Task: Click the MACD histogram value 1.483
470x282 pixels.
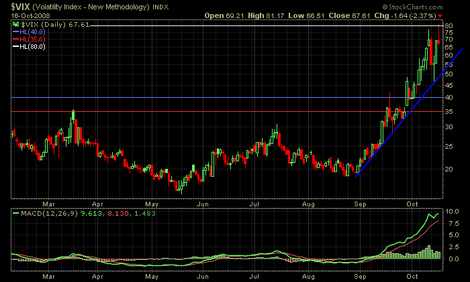Action: 145,214
